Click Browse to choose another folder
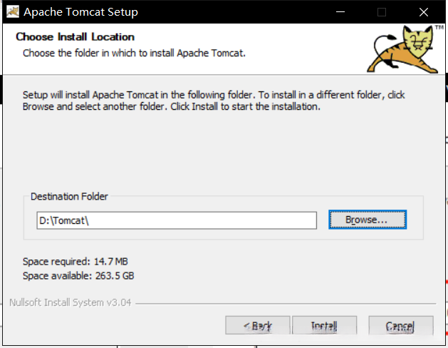The height and width of the screenshot is (348, 448). [x=367, y=220]
